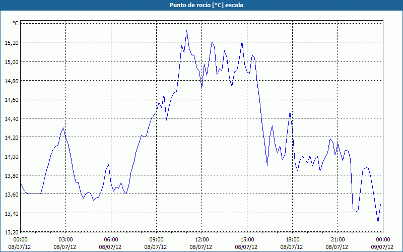Click the 13,20 y-axis label
The width and height of the screenshot is (403, 252).
(12, 232)
